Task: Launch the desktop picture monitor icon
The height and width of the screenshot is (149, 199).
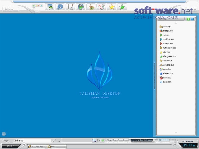Action: click(x=50, y=7)
